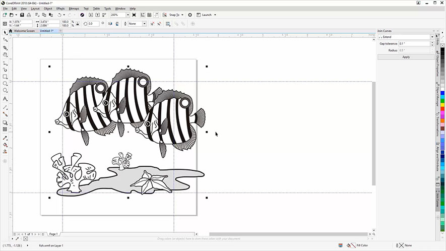
Task: Open the Options gear icon
Action: point(190,15)
